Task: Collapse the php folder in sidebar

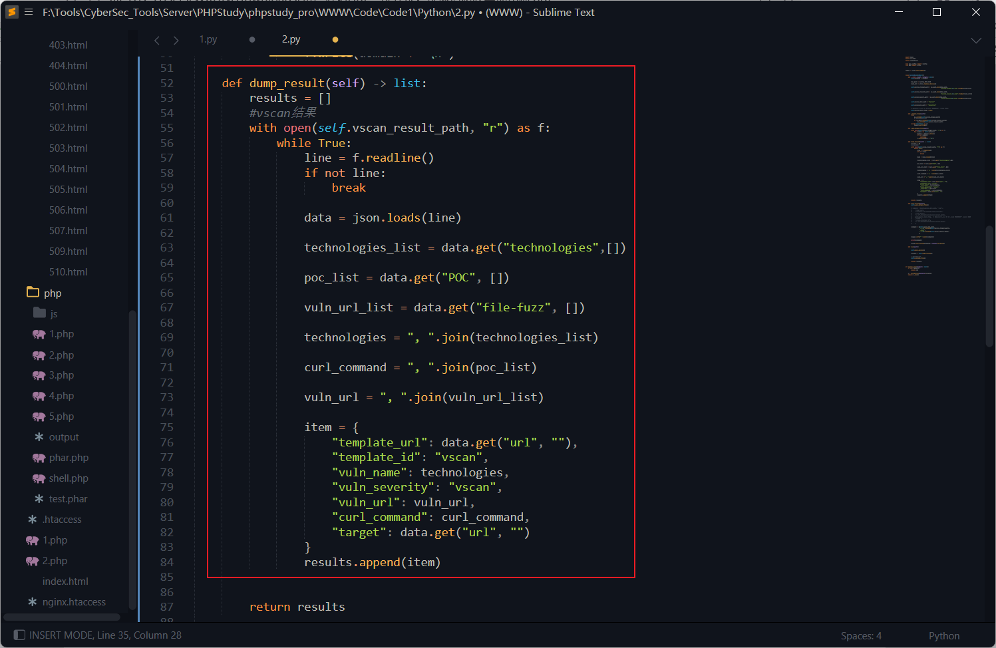Action: (x=33, y=293)
